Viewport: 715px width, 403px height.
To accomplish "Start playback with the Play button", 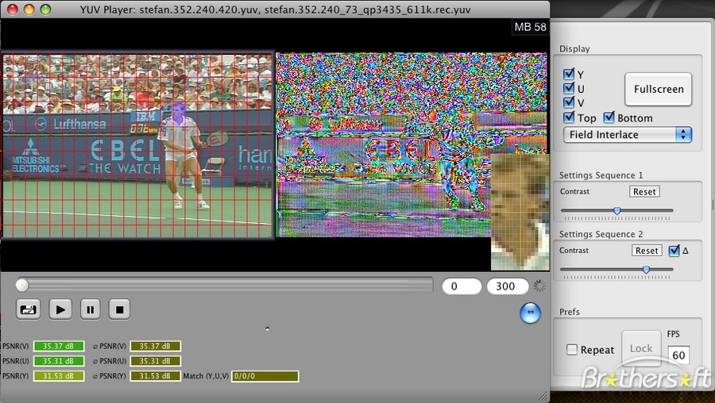I will [60, 309].
